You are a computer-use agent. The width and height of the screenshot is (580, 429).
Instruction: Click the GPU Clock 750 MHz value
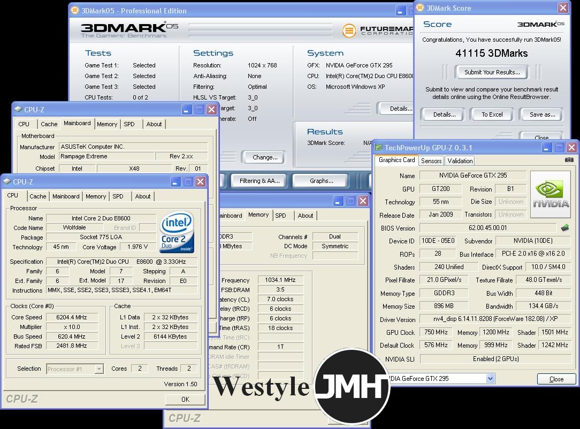pyautogui.click(x=436, y=332)
